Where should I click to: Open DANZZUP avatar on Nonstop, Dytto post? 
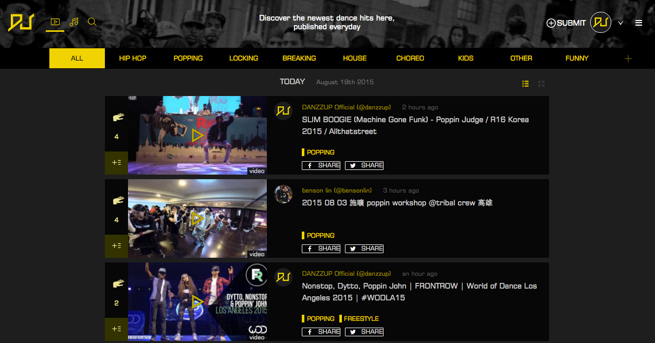pyautogui.click(x=283, y=277)
